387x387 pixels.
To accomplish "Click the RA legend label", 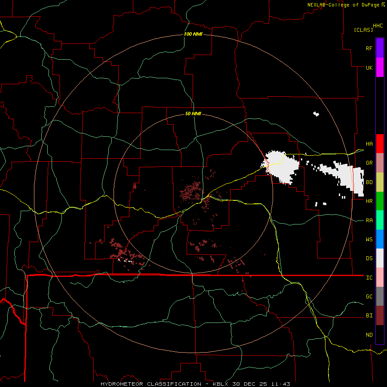I will [x=369, y=221].
